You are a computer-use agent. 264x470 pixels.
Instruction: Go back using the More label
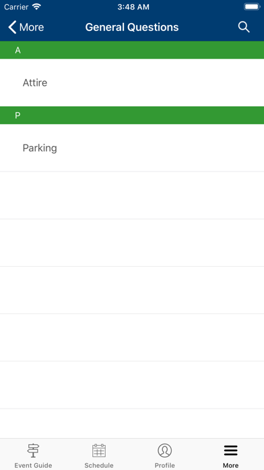[32, 27]
